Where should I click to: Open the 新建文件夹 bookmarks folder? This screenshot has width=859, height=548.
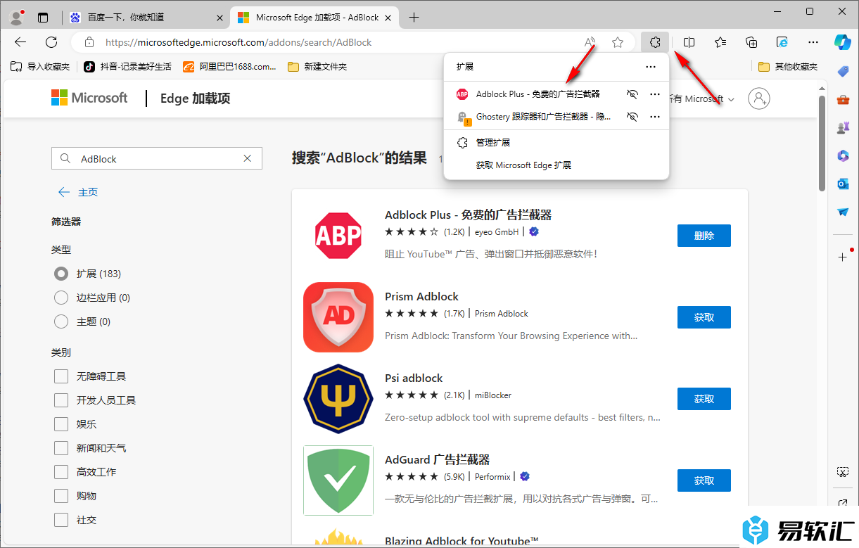tap(317, 67)
